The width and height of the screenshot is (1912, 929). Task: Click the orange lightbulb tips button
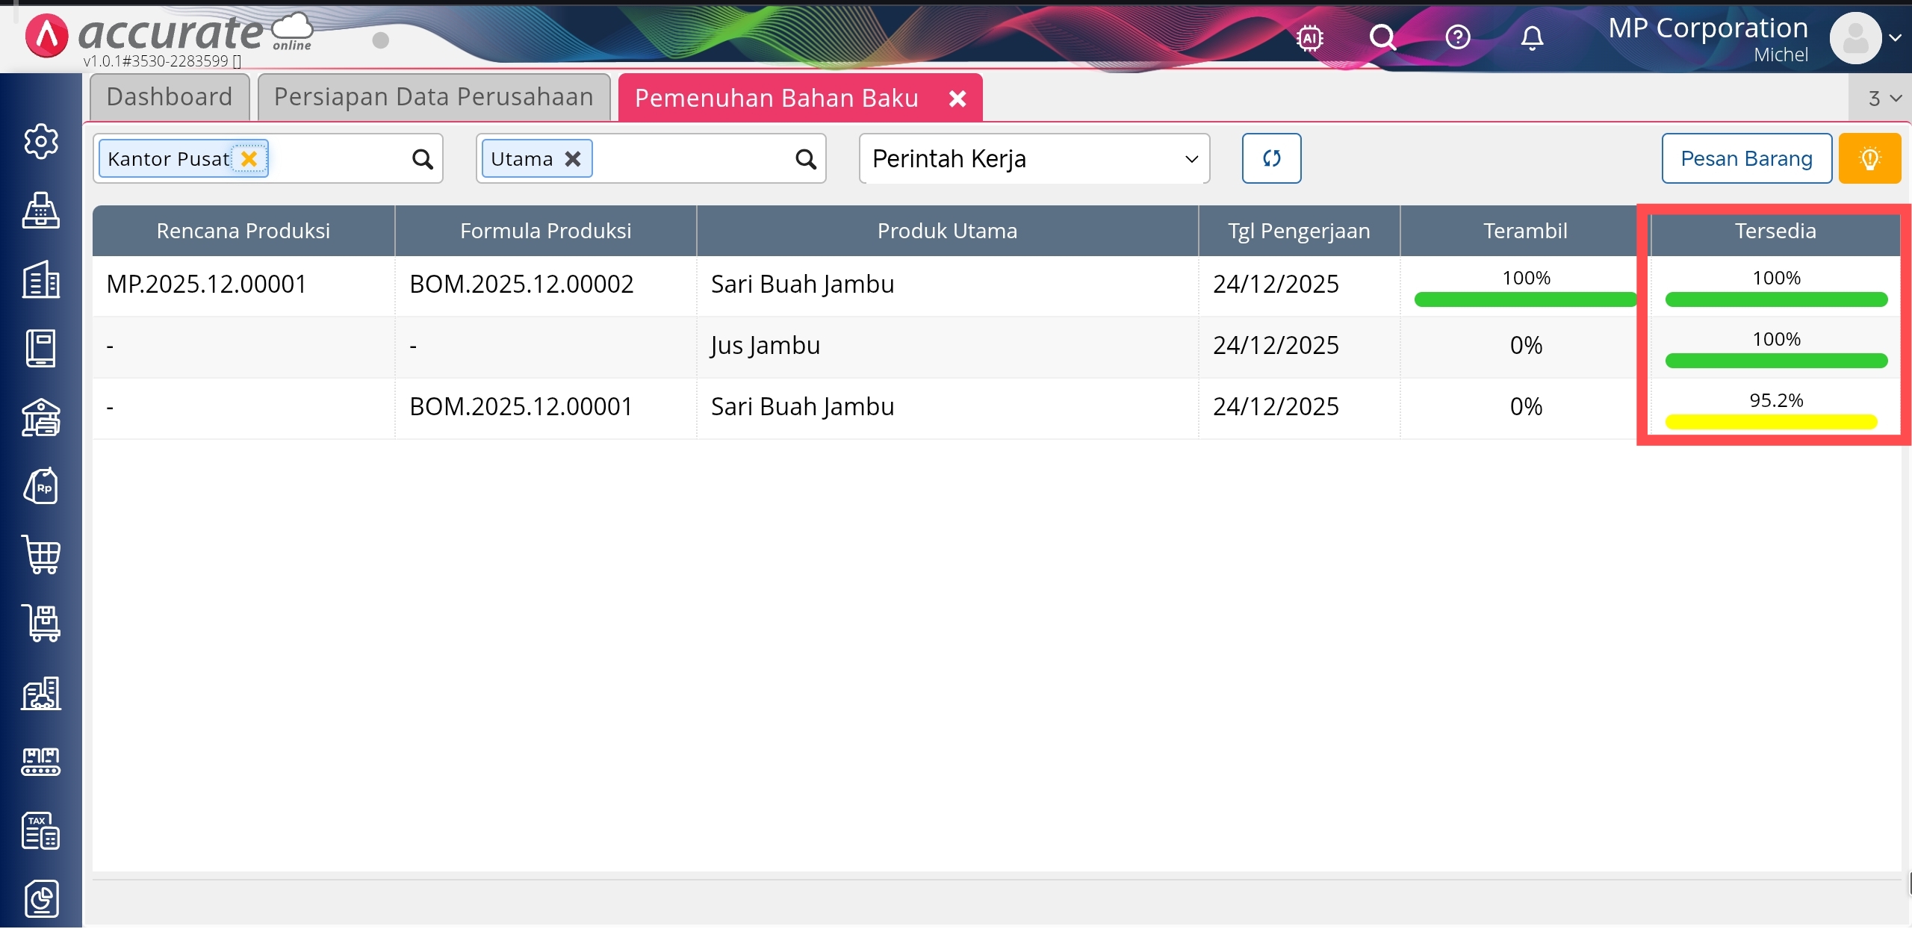pyautogui.click(x=1869, y=158)
